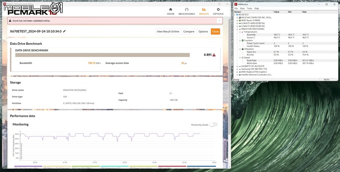This screenshot has width=340, height=172.
Task: Open the Tools menu in HWMonitor
Action: 249,8
